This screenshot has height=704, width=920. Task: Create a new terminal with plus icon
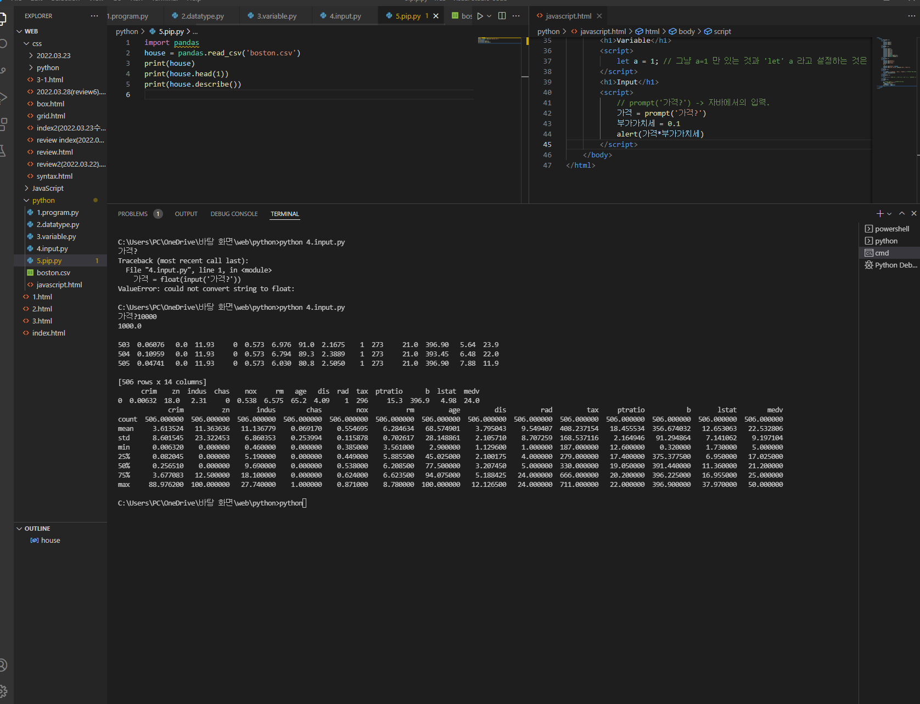(880, 213)
